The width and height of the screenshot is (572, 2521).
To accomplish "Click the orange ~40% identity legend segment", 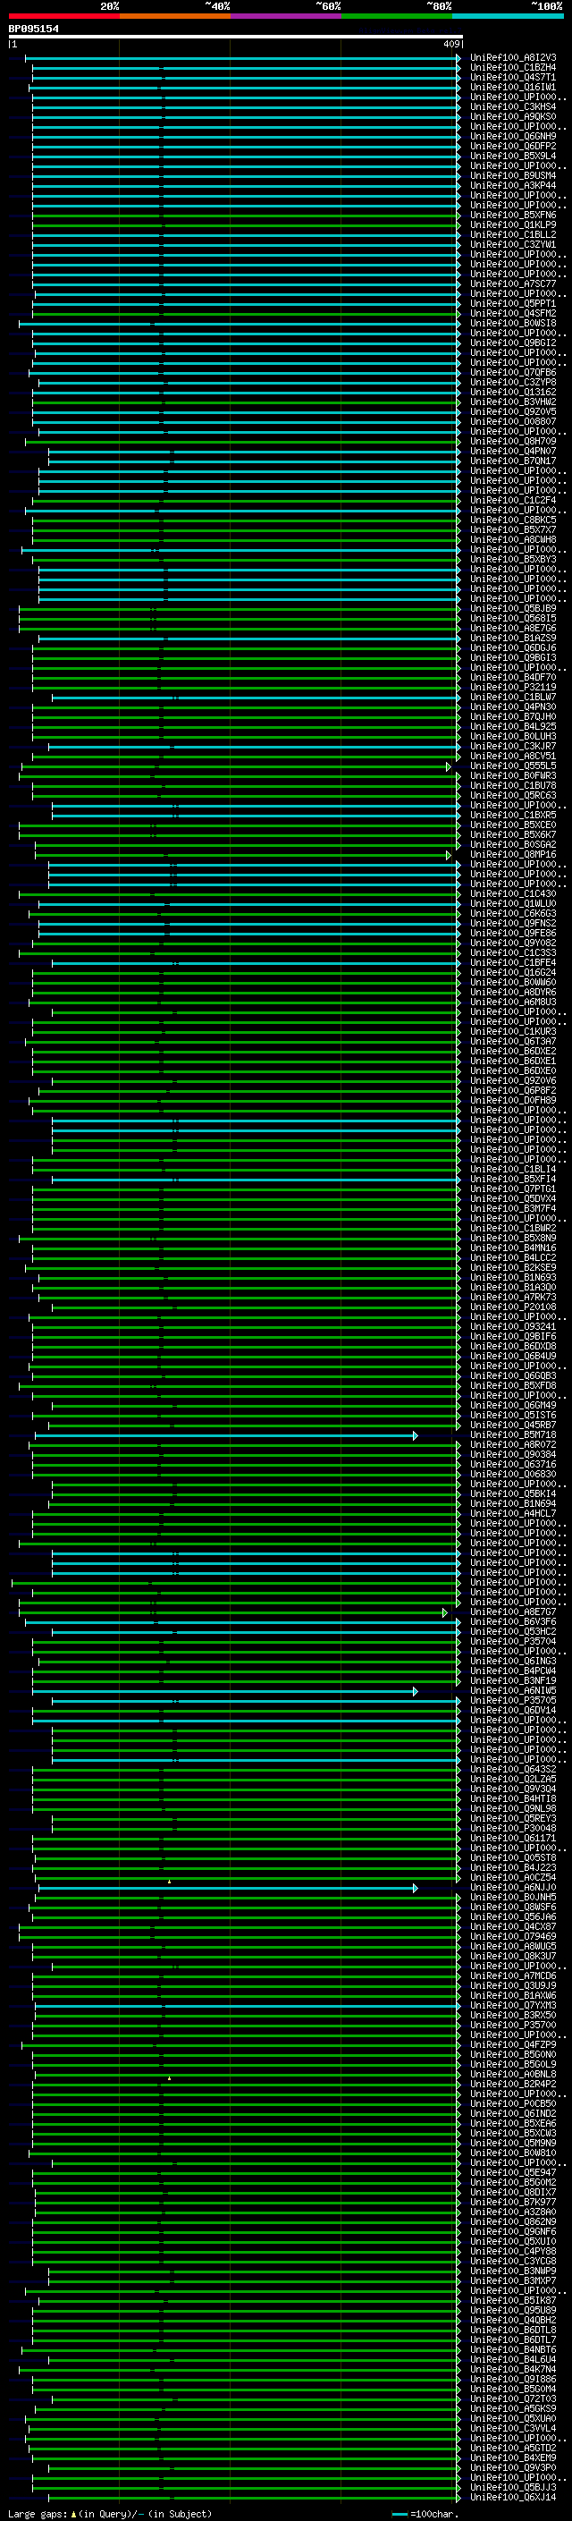I will [175, 16].
